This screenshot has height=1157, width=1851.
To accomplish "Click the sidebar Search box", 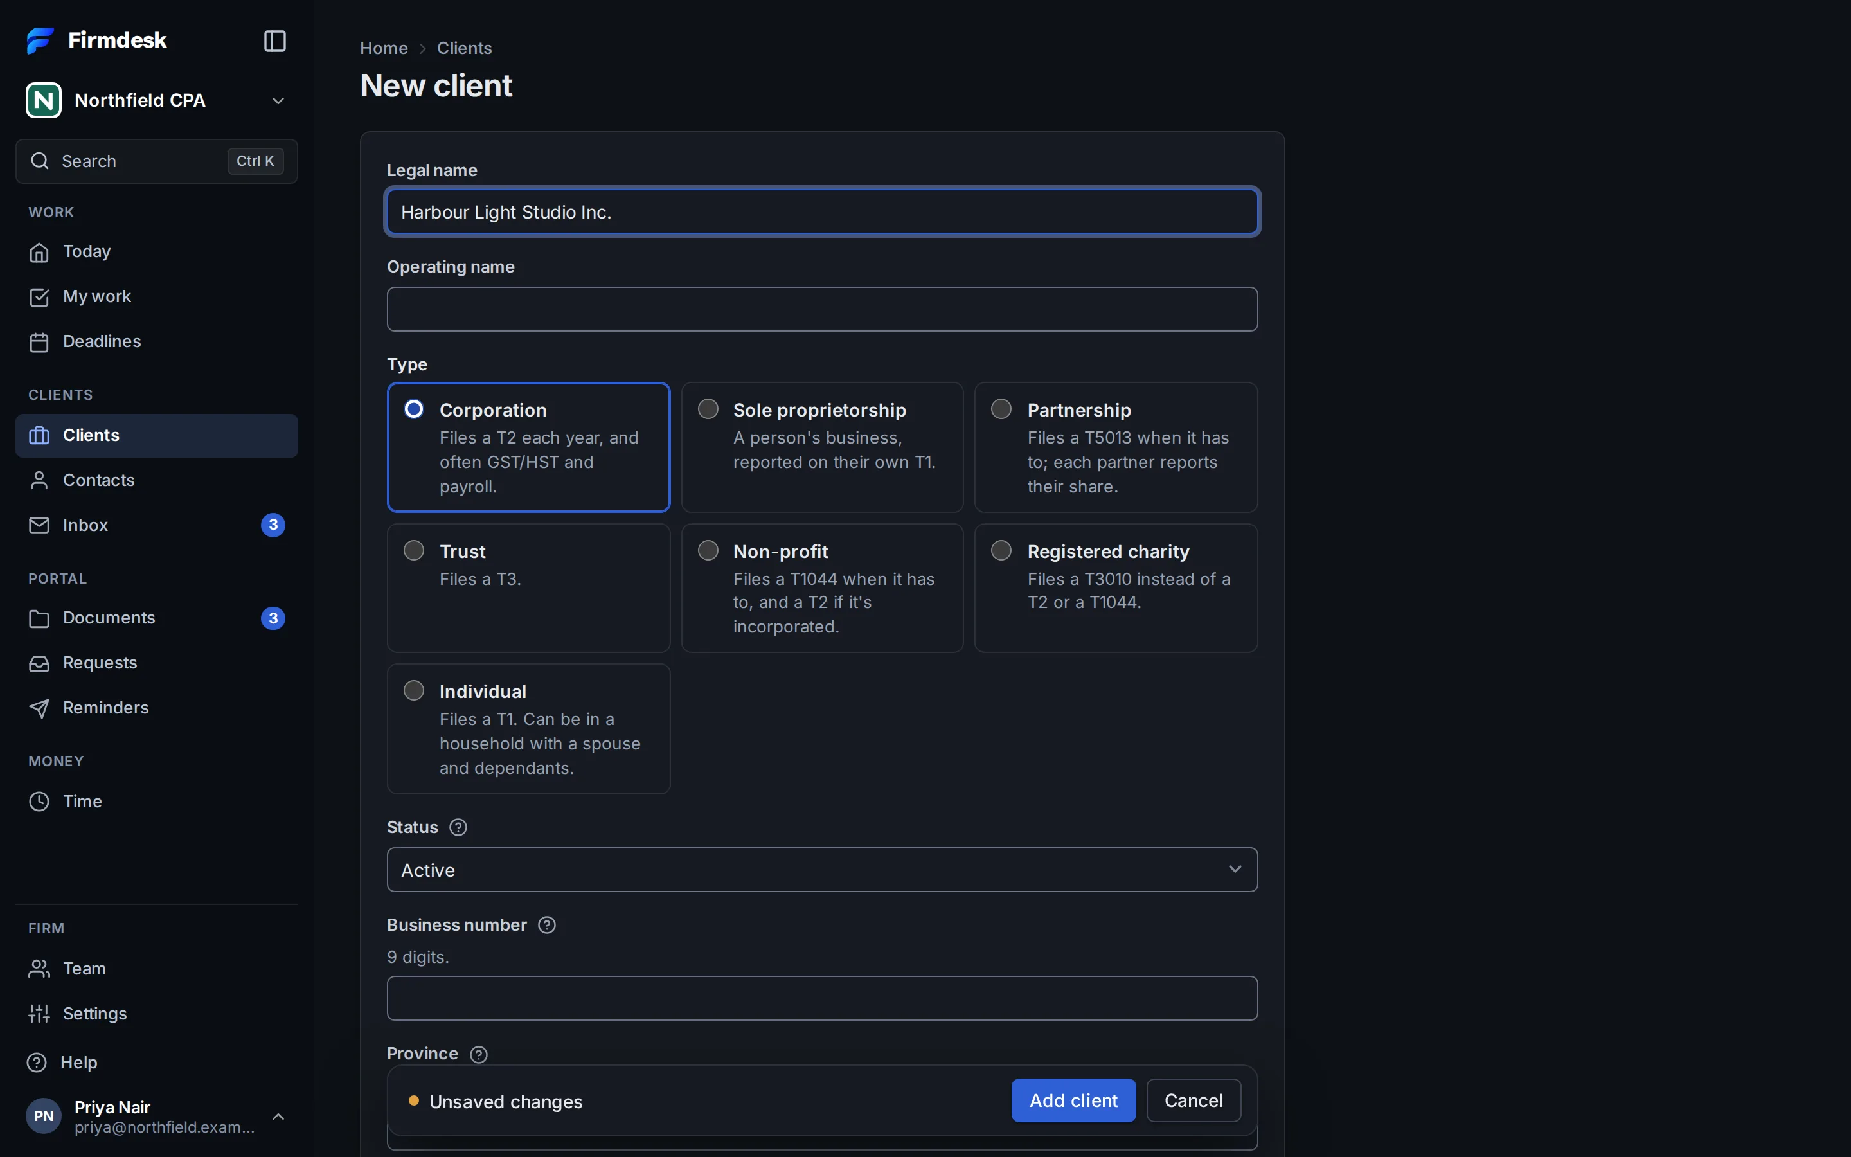I will click(x=157, y=161).
